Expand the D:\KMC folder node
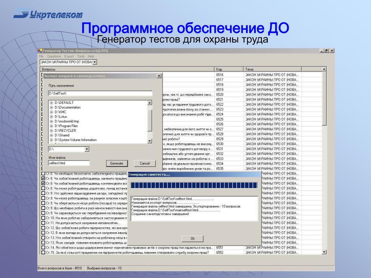 click(51, 112)
